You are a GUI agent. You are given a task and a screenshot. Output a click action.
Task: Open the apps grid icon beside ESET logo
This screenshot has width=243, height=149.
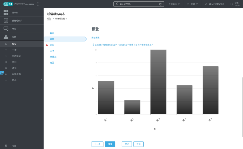pyautogui.click(x=39, y=4)
